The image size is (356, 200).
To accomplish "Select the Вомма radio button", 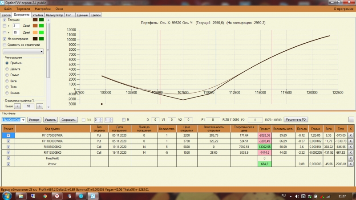I will coord(7,93).
